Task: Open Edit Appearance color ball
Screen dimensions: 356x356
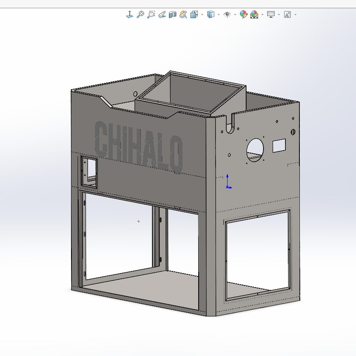Action: (244, 14)
